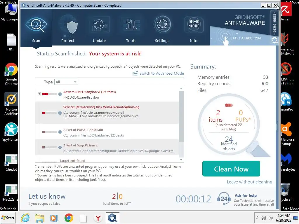Viewport: 299px width, 224px height.
Task: Select Adware.RMPL.Babylon.vl (19 items) row
Action: [107, 94]
